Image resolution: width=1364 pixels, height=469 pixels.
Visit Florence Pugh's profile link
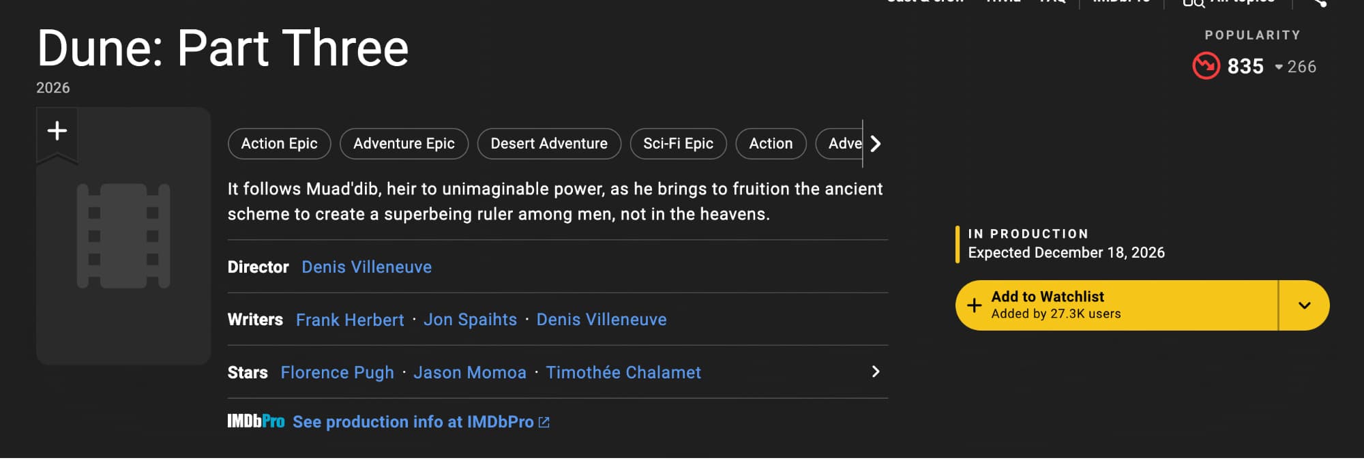click(x=337, y=373)
